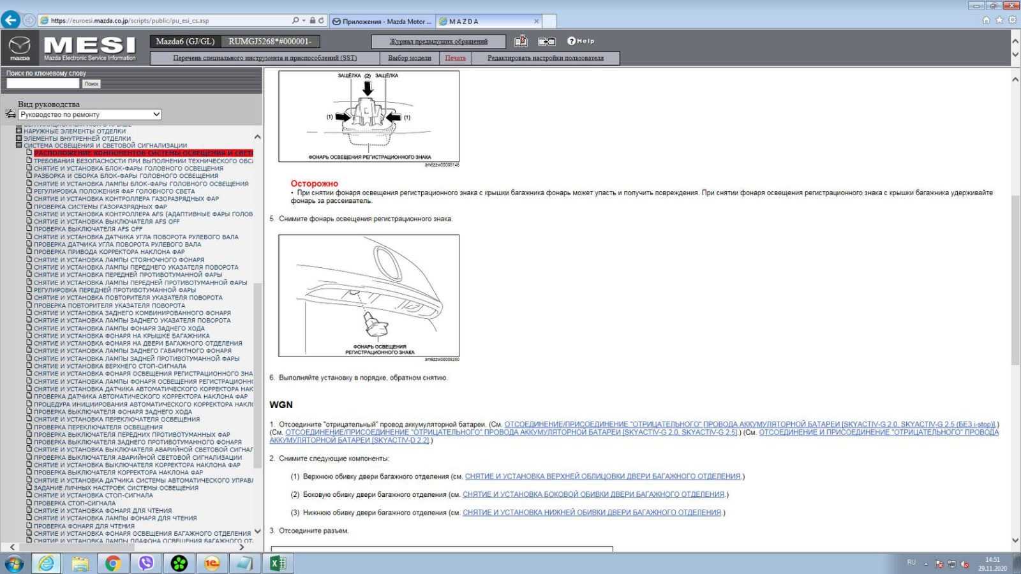
Task: Select СНЯТИЕ И УСТАНОВКА ФОНАРЯ НА КРЫШКЕ БАГАЖНИКА
Action: click(x=122, y=335)
